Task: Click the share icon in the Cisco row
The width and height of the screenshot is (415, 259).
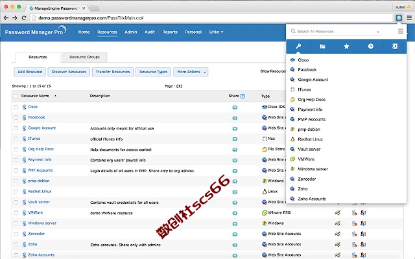Action: [x=235, y=107]
